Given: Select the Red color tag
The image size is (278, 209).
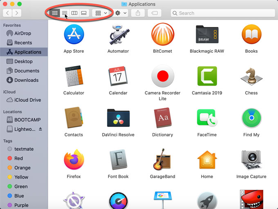Looking at the screenshot, I should tap(18, 158).
